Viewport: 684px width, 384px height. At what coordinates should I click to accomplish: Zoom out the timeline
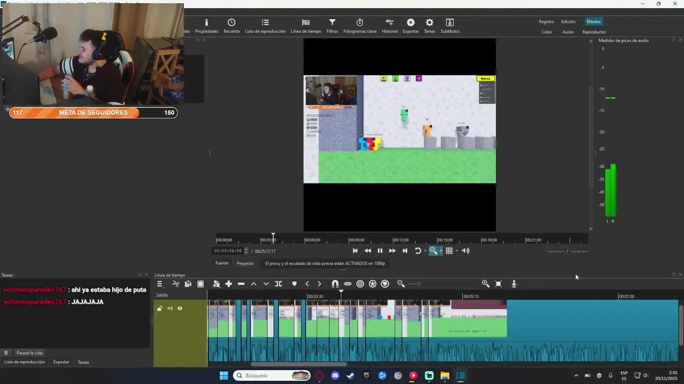(x=401, y=284)
